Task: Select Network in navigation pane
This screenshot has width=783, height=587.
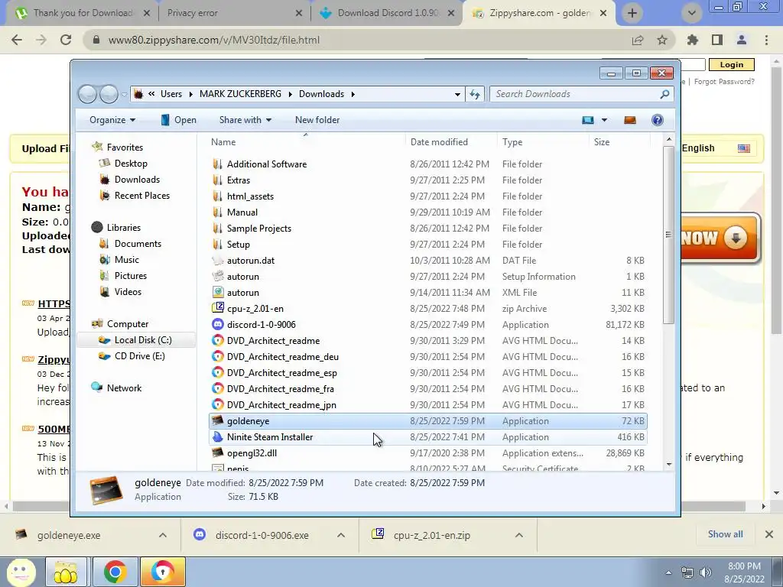Action: click(124, 388)
